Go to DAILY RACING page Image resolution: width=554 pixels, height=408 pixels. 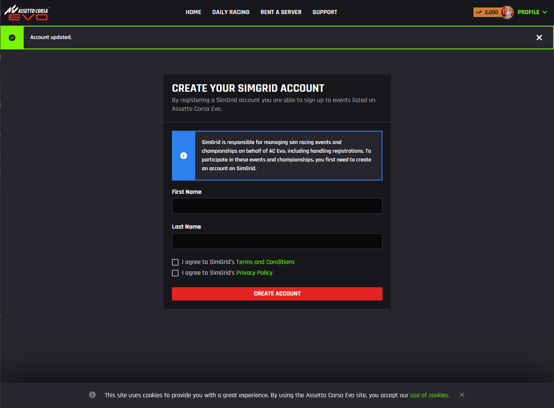tap(231, 12)
